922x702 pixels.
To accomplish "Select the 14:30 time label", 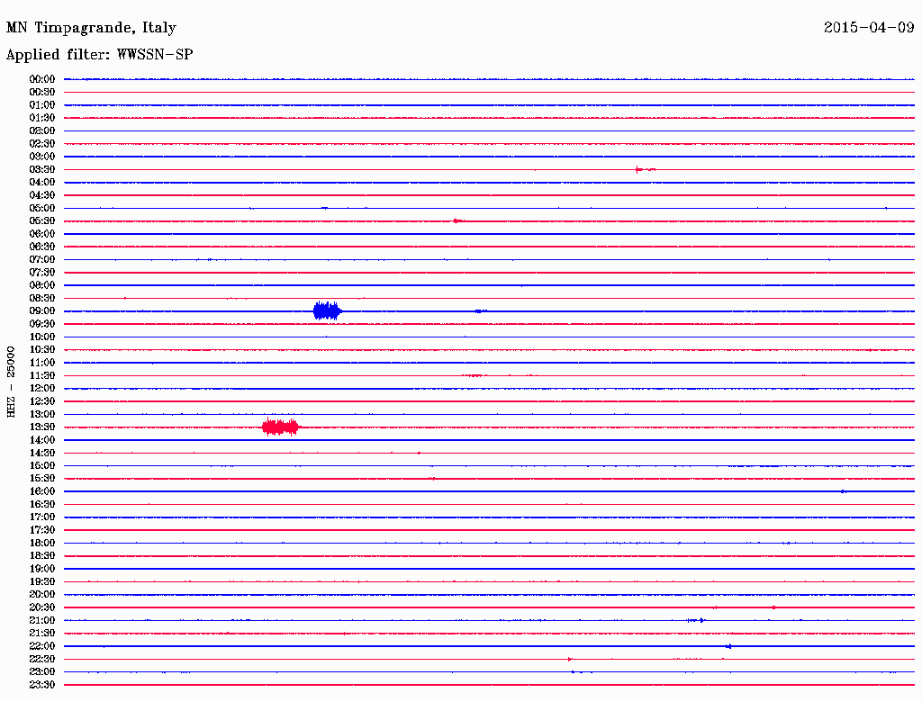I will coord(41,453).
